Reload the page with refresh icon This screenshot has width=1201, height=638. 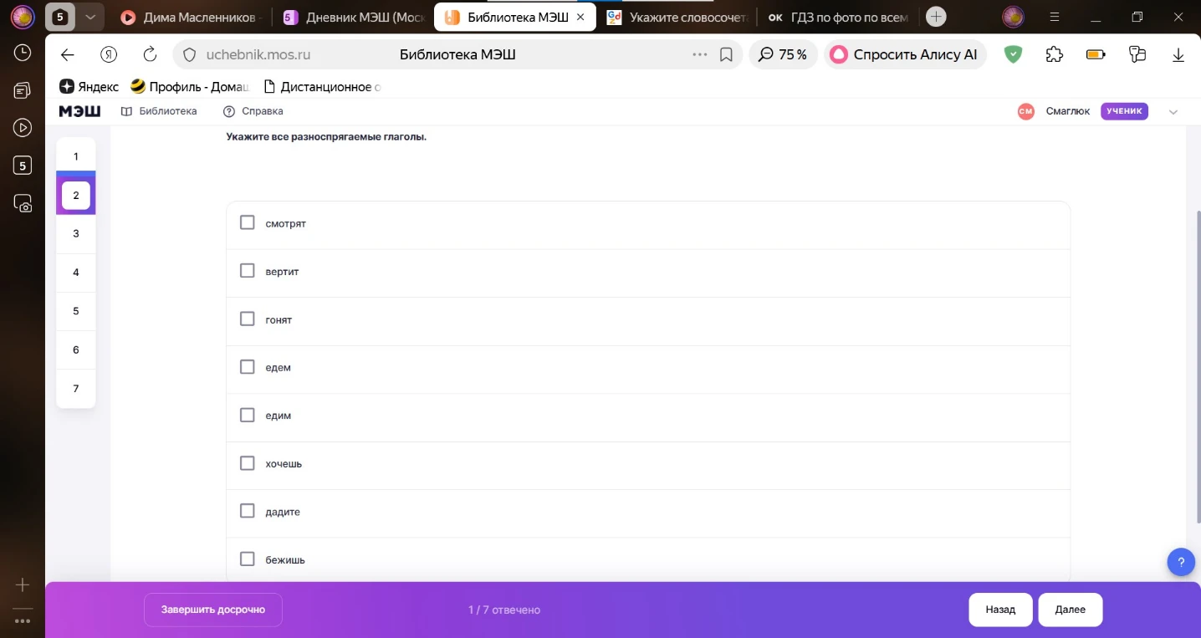[x=150, y=54]
